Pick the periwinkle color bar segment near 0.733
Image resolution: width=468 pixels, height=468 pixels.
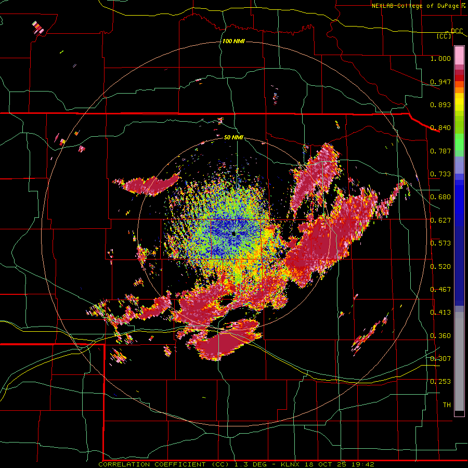point(459,168)
